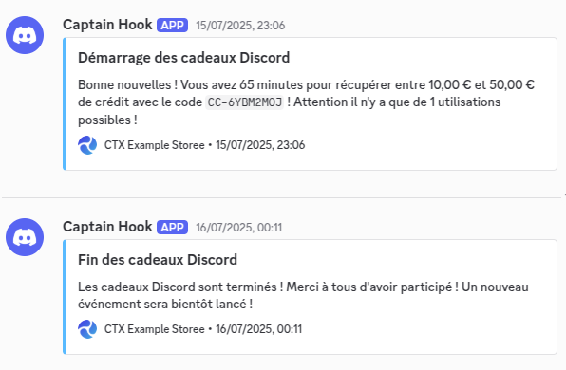The height and width of the screenshot is (370, 566).
Task: Click the date divider line between messages
Action: tap(281, 197)
